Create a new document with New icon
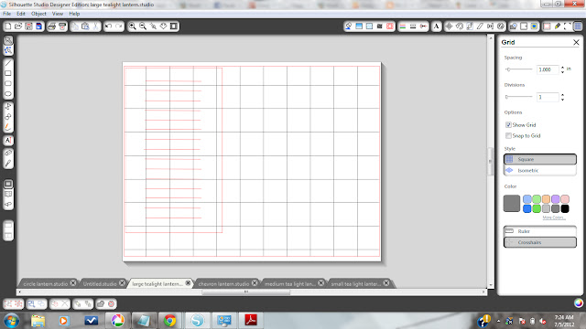 click(x=8, y=27)
